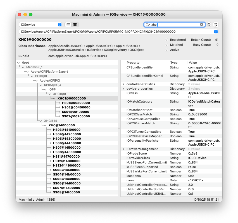Select the HS11@14700000 entry
The width and height of the screenshot is (238, 223).
pyautogui.click(x=66, y=156)
